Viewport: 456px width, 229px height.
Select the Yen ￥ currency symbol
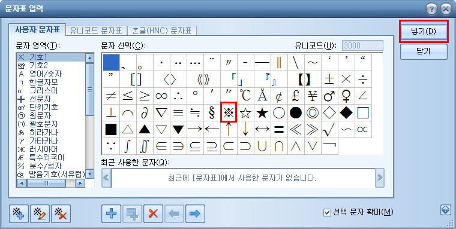[x=313, y=96]
